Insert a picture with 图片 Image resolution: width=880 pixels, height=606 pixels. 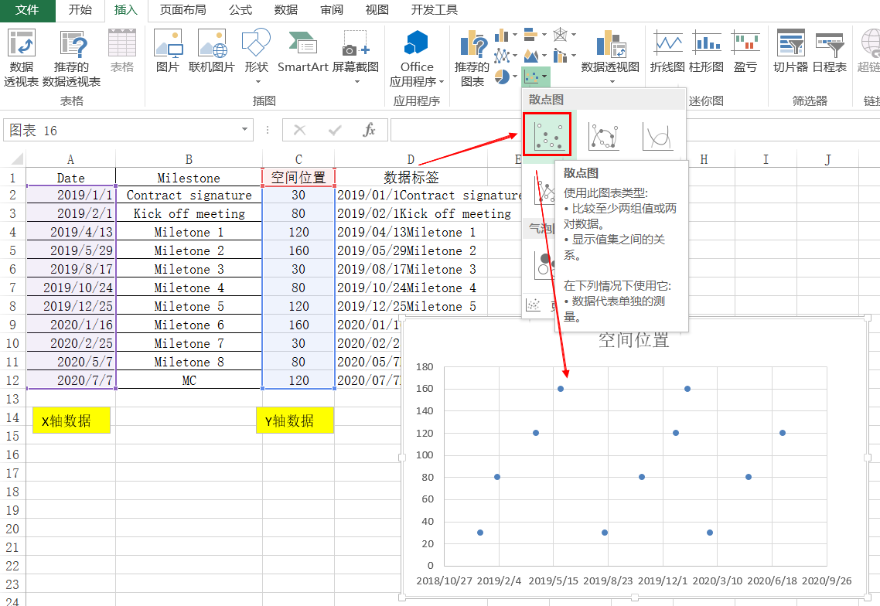[167, 52]
